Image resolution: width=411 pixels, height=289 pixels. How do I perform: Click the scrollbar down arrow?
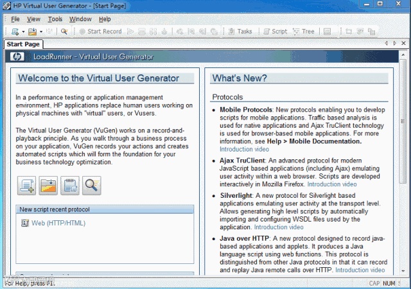pyautogui.click(x=403, y=271)
